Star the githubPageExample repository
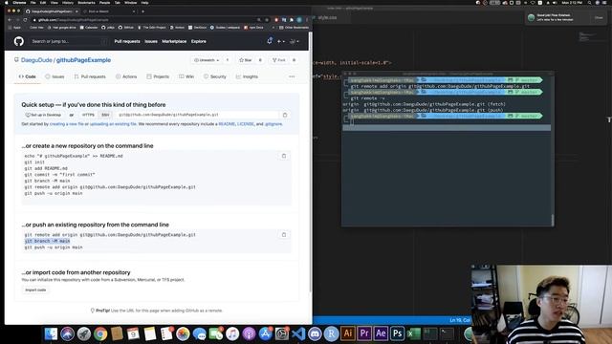This screenshot has width=612, height=344. [x=246, y=60]
